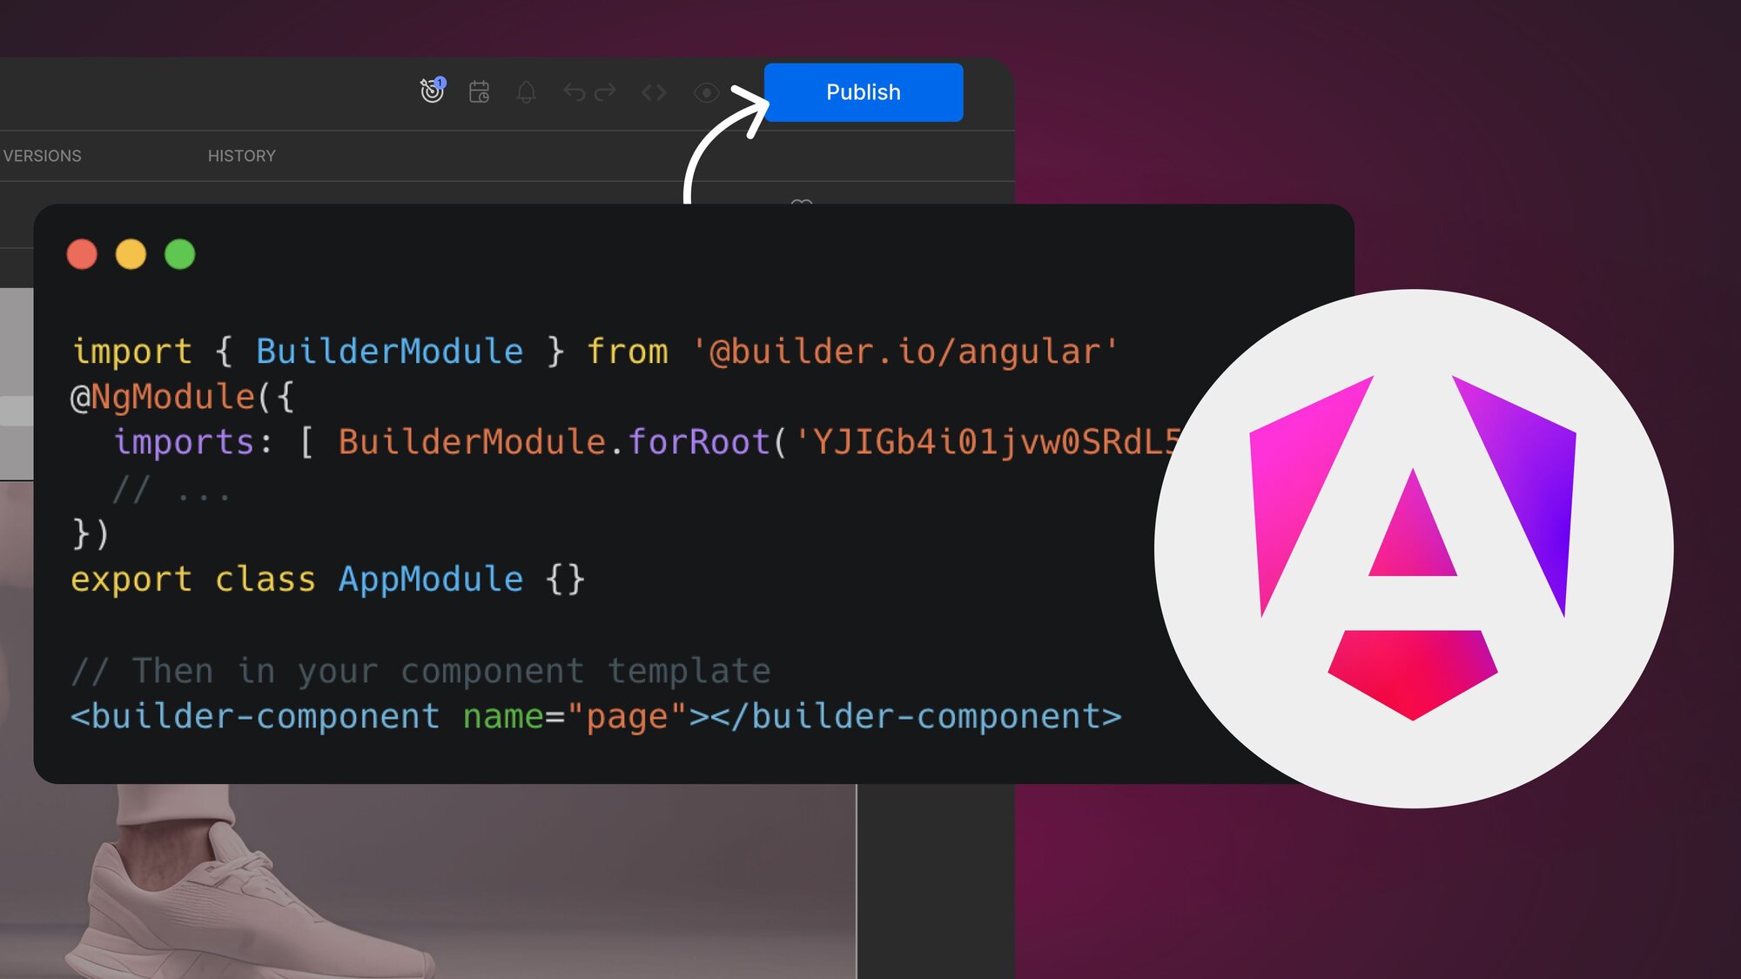Undo the last change
This screenshot has height=979, width=1741.
(574, 91)
